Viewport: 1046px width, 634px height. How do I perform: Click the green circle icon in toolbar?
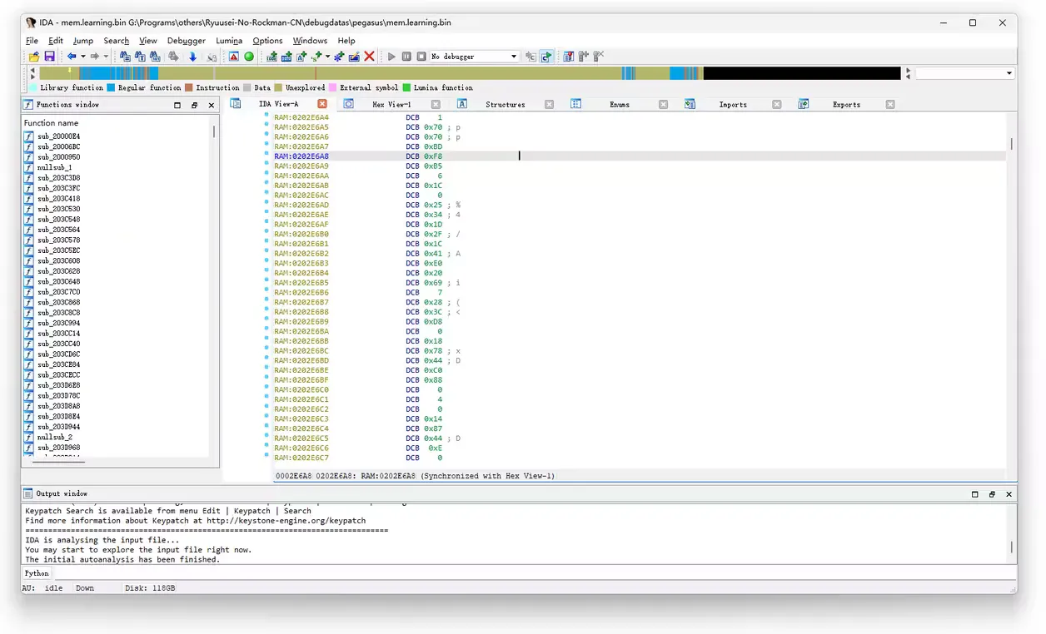249,57
